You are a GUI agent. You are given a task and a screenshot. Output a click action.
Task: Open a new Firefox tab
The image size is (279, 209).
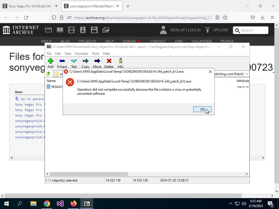tap(128, 6)
